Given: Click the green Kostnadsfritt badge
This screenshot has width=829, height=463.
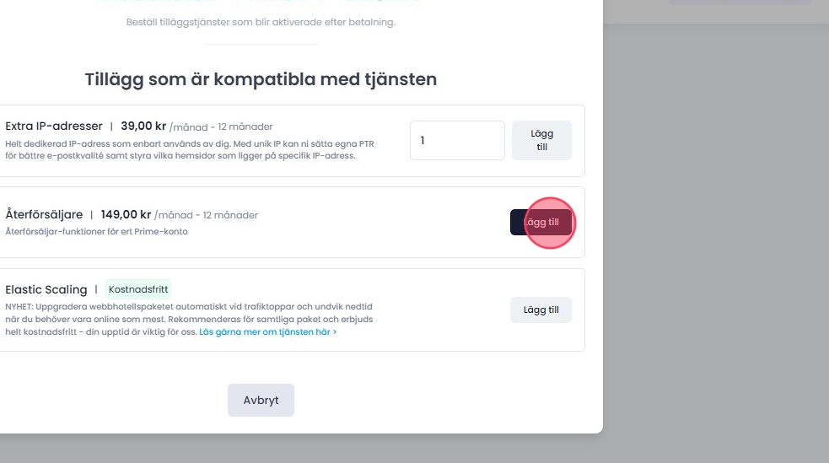Looking at the screenshot, I should 139,289.
